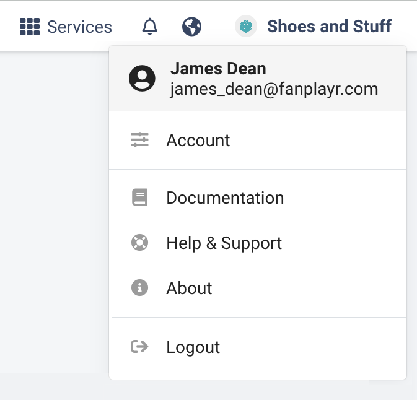Open Documentation from the menu

coord(258,198)
